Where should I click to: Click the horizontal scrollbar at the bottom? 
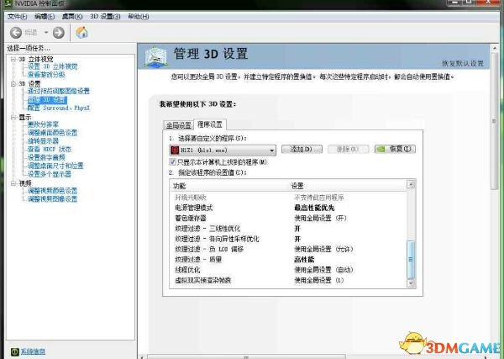tap(246, 357)
